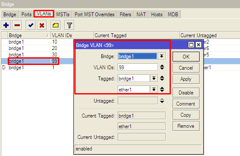Disable entry with red cross icon

pyautogui.click(x=42, y=25)
